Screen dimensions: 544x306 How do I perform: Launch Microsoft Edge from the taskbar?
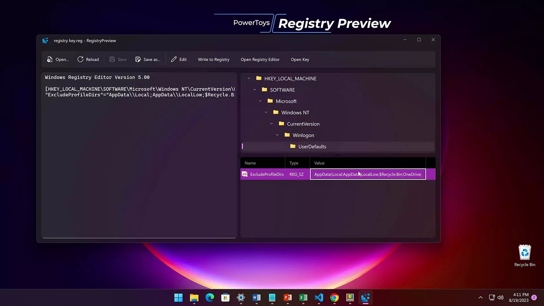coord(210,297)
